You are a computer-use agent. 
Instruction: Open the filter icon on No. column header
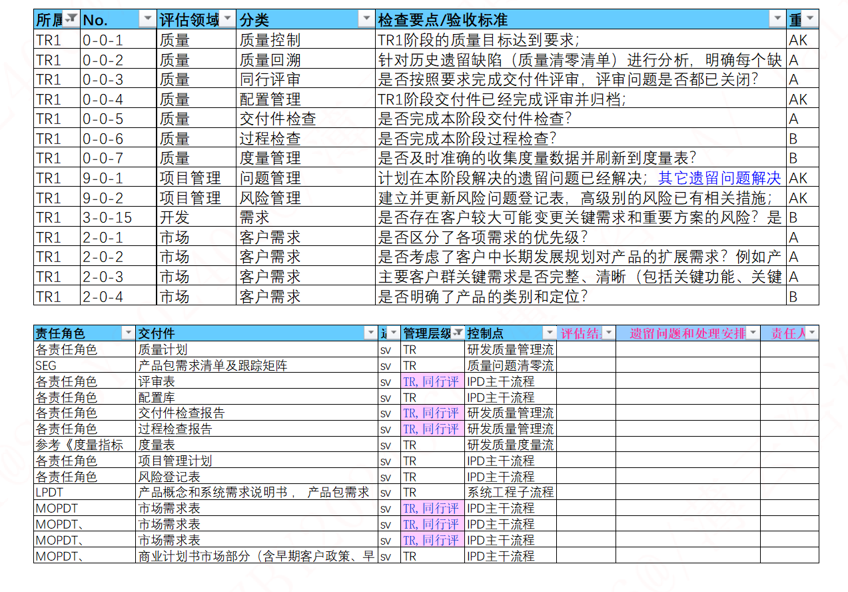pyautogui.click(x=147, y=19)
